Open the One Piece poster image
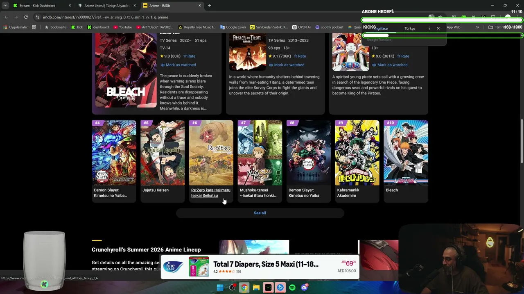Viewport: 524px width, 294px height. point(350,53)
